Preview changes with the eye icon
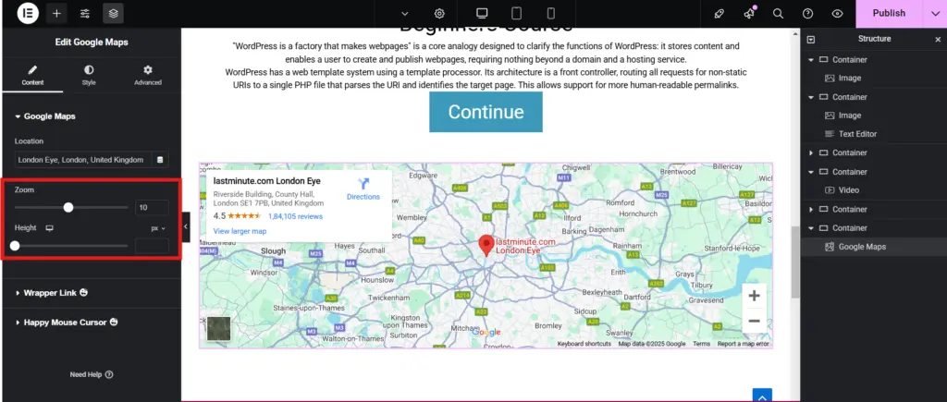This screenshot has width=947, height=402. [x=837, y=13]
